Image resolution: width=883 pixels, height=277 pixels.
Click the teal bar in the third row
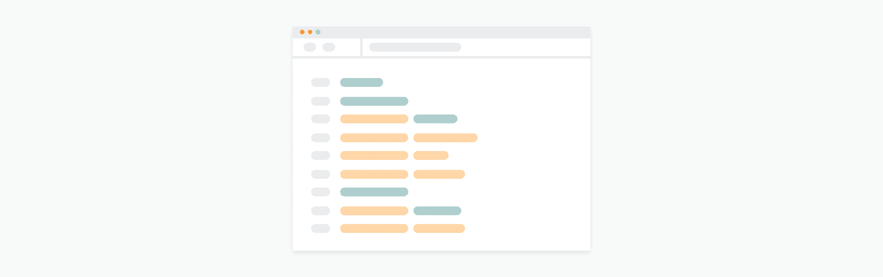tap(435, 119)
